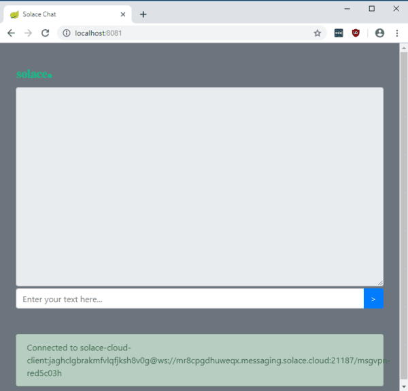Send message with the blue arrow button
The height and width of the screenshot is (391, 408).
(x=373, y=299)
